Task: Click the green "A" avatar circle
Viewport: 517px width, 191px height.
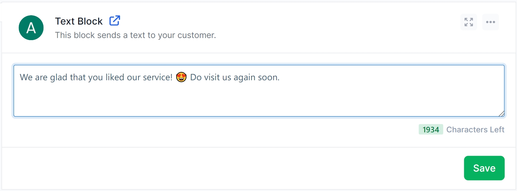Action: (31, 28)
